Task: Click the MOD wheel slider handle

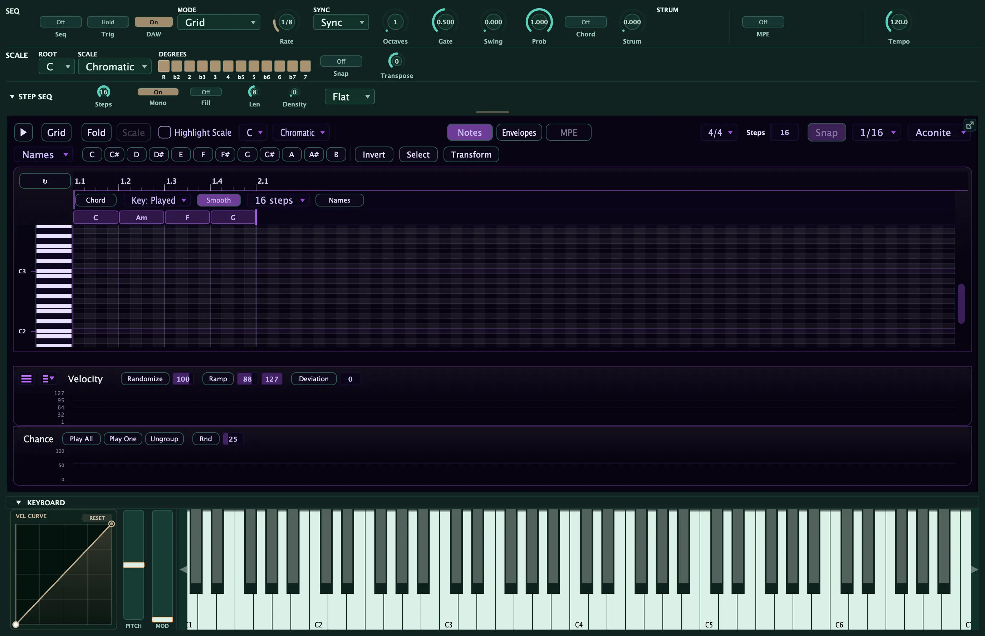Action: tap(162, 620)
